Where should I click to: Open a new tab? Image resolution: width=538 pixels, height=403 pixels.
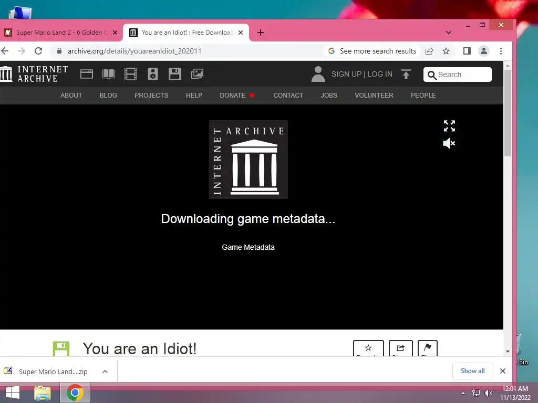click(261, 33)
